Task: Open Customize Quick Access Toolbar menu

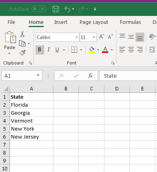Action: point(95,9)
